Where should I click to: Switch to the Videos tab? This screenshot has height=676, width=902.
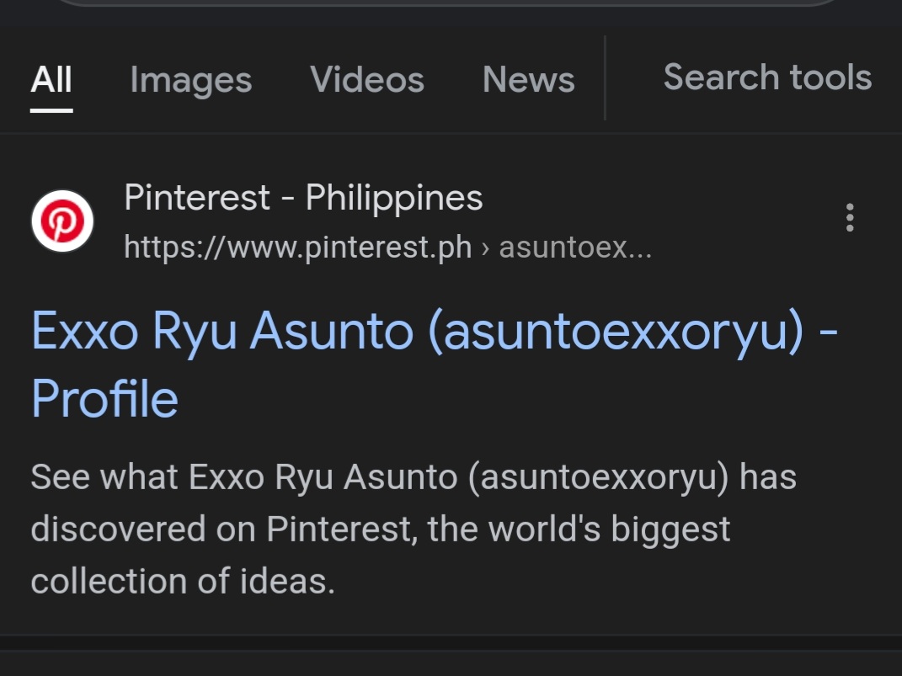pos(367,79)
